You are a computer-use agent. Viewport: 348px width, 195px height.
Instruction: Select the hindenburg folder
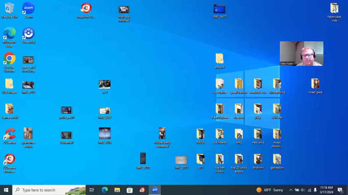click(277, 86)
